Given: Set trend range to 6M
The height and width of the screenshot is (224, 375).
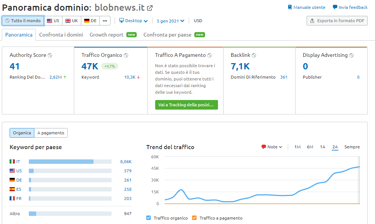Looking at the screenshot, I should (310, 147).
